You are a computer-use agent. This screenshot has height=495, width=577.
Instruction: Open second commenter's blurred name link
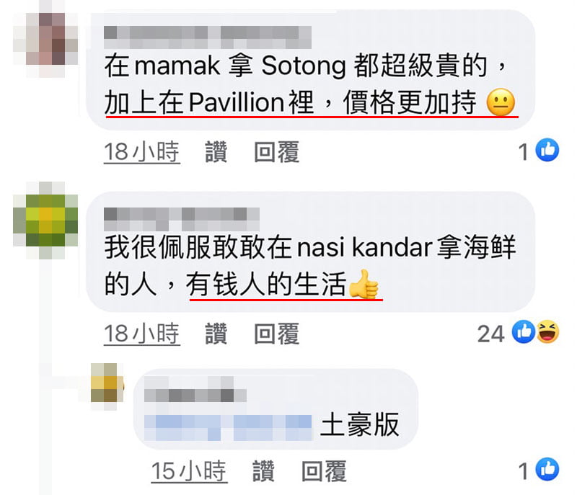pyautogui.click(x=182, y=219)
